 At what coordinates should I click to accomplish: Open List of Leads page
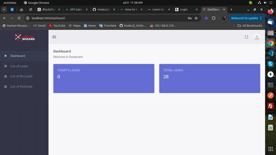tap(19, 66)
